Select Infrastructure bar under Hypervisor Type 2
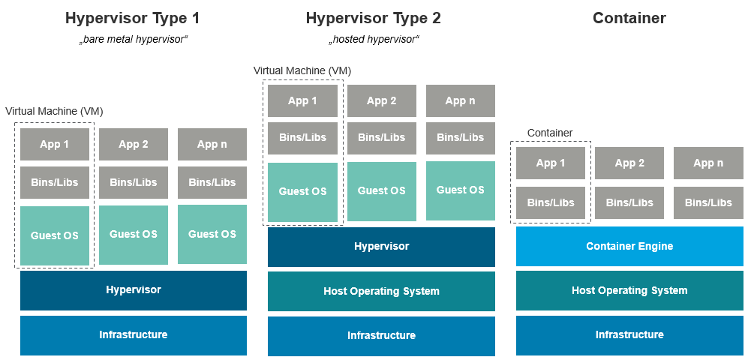The height and width of the screenshot is (360, 751). click(381, 335)
